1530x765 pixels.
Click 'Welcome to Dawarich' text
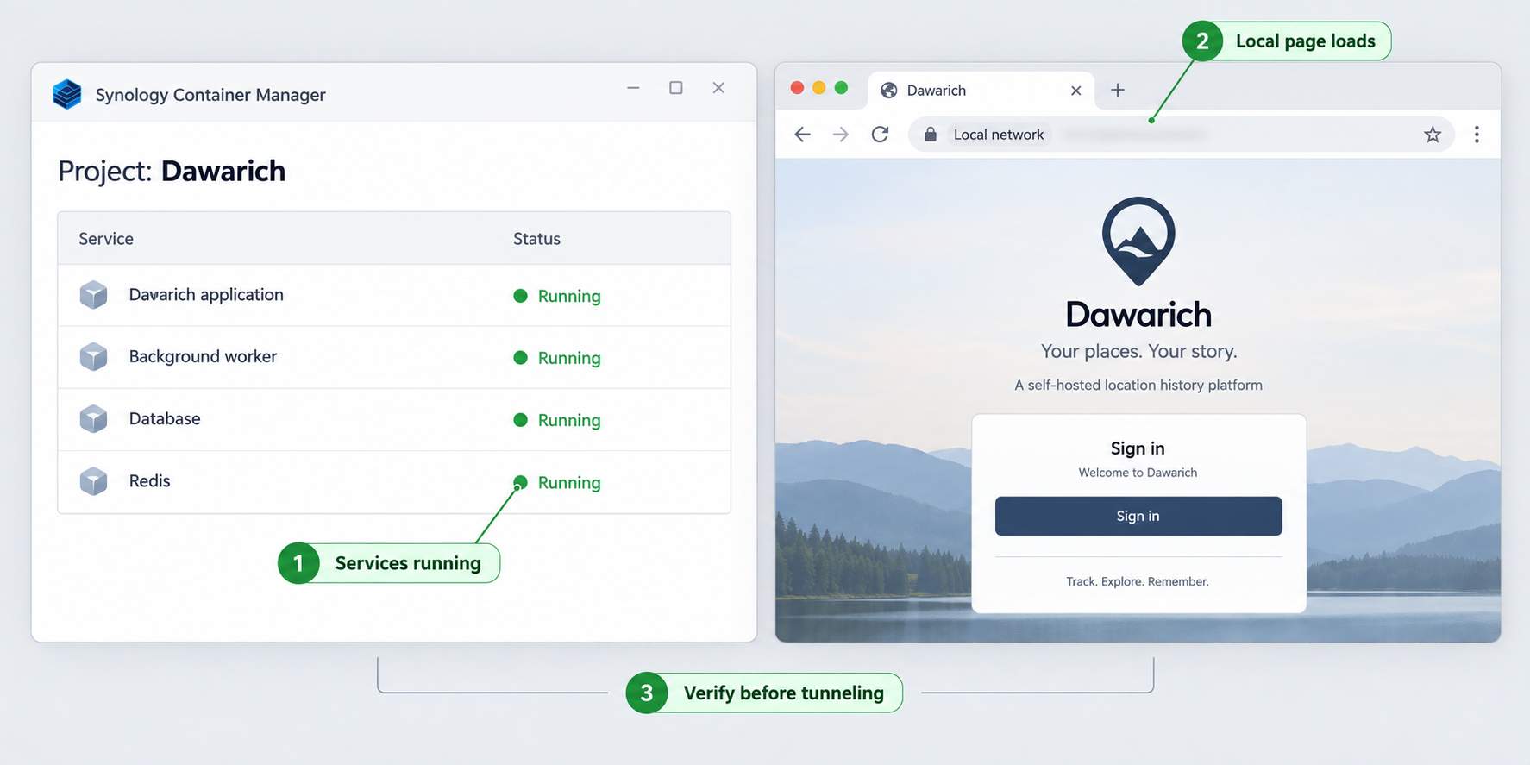[x=1138, y=473]
